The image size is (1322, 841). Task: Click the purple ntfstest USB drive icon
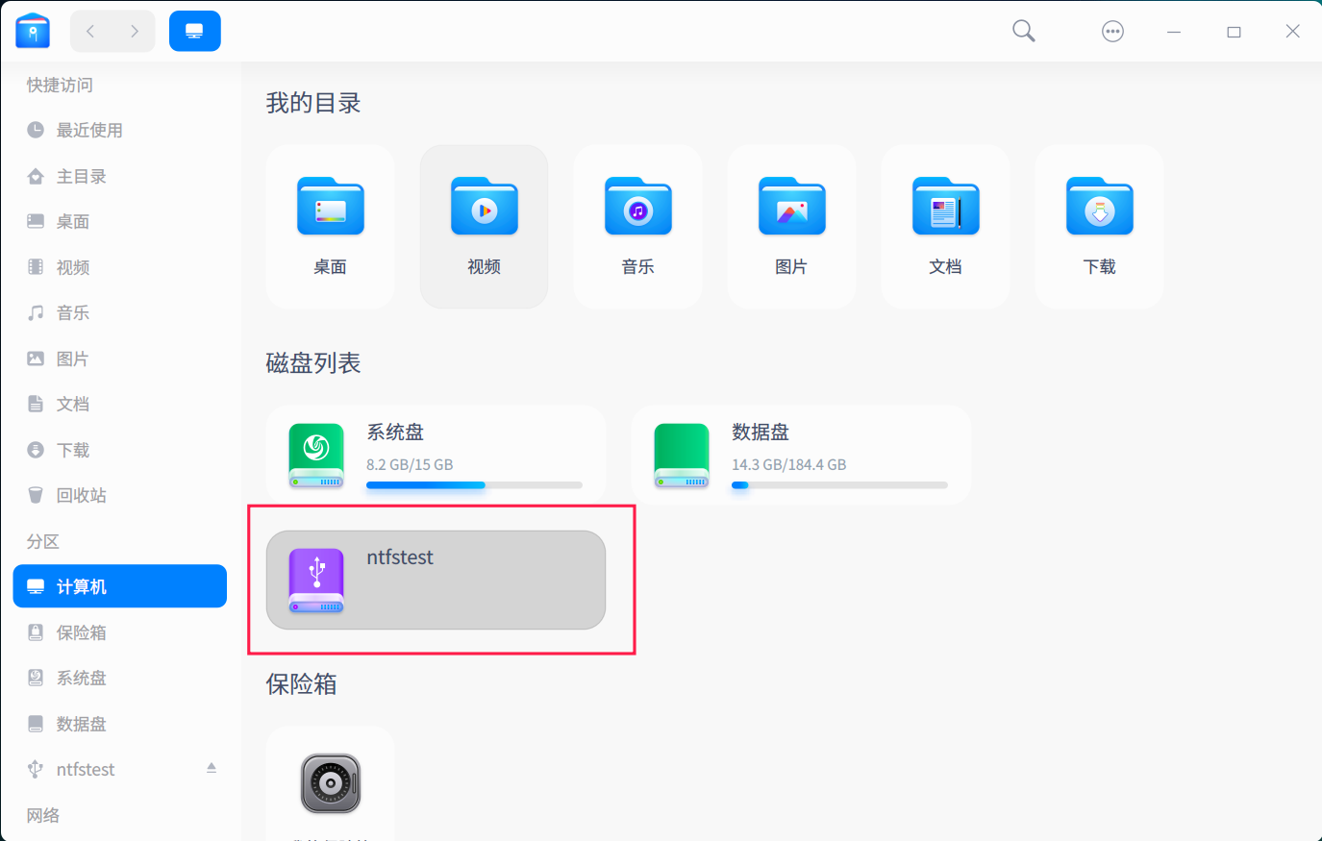coord(316,581)
